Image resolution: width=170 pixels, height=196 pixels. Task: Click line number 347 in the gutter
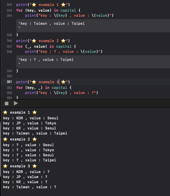coord(9,47)
